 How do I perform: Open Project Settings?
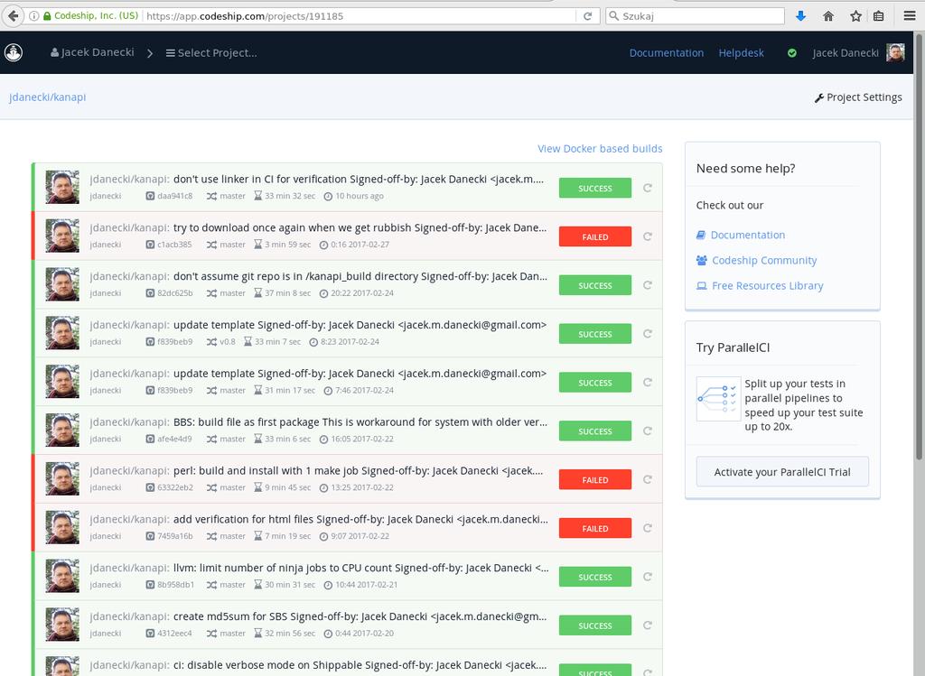point(858,97)
